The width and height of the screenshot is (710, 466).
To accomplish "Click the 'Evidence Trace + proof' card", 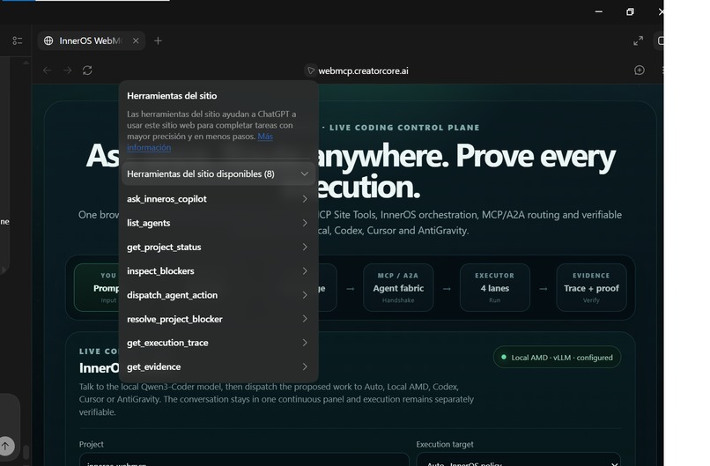I will coord(591,287).
